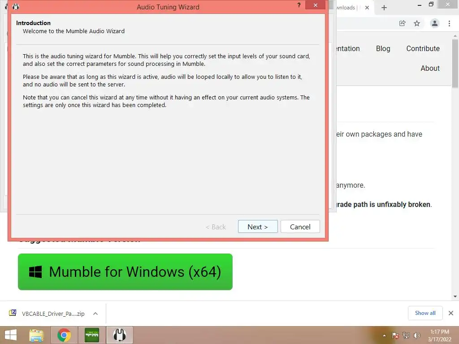Open the About page link
The height and width of the screenshot is (344, 459).
430,68
